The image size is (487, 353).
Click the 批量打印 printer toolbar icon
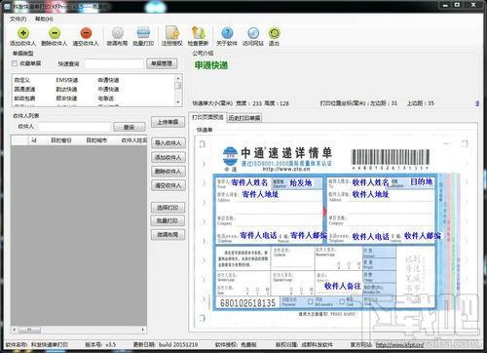click(143, 33)
